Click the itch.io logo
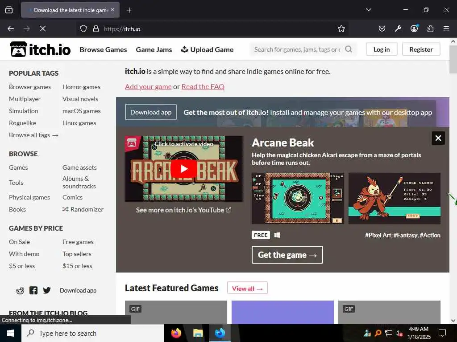 click(40, 49)
